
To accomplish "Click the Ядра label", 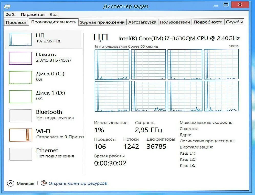I will pos(185,135).
